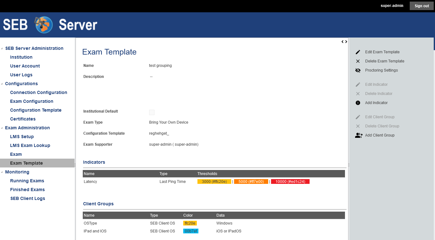Image resolution: width=435 pixels, height=240 pixels.
Task: Click the SEB Server globe logo
Action: tap(44, 25)
